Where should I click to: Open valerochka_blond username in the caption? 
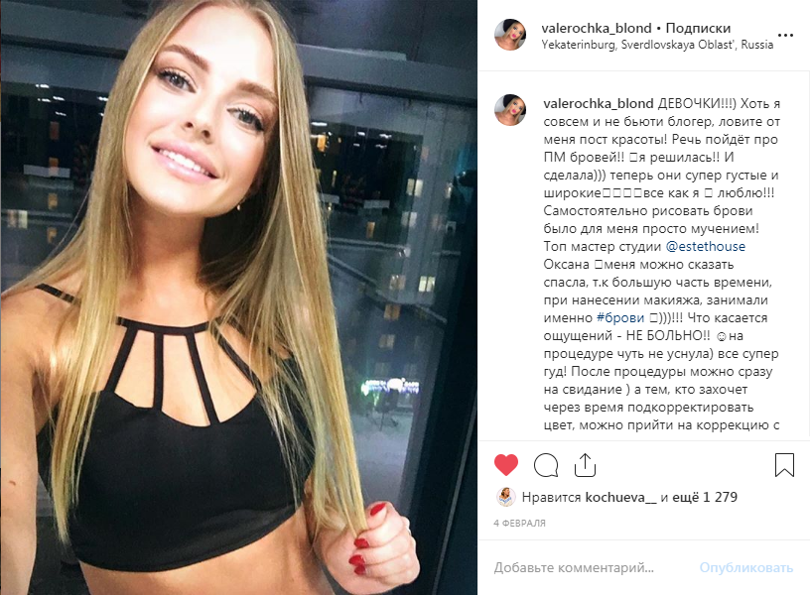coord(599,104)
